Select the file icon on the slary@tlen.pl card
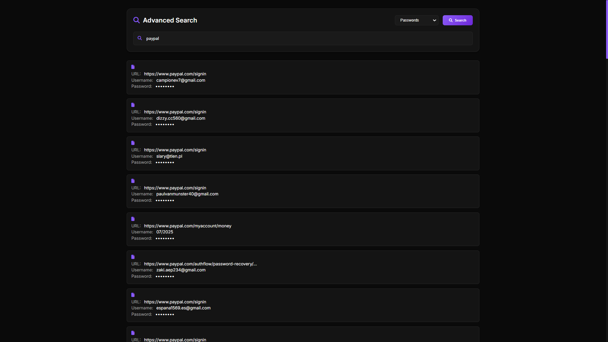This screenshot has width=608, height=342. point(133,143)
